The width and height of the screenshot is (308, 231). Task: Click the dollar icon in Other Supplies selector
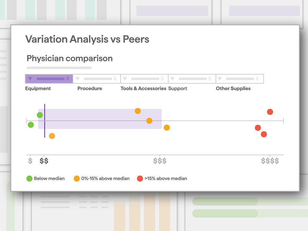pyautogui.click(x=257, y=79)
